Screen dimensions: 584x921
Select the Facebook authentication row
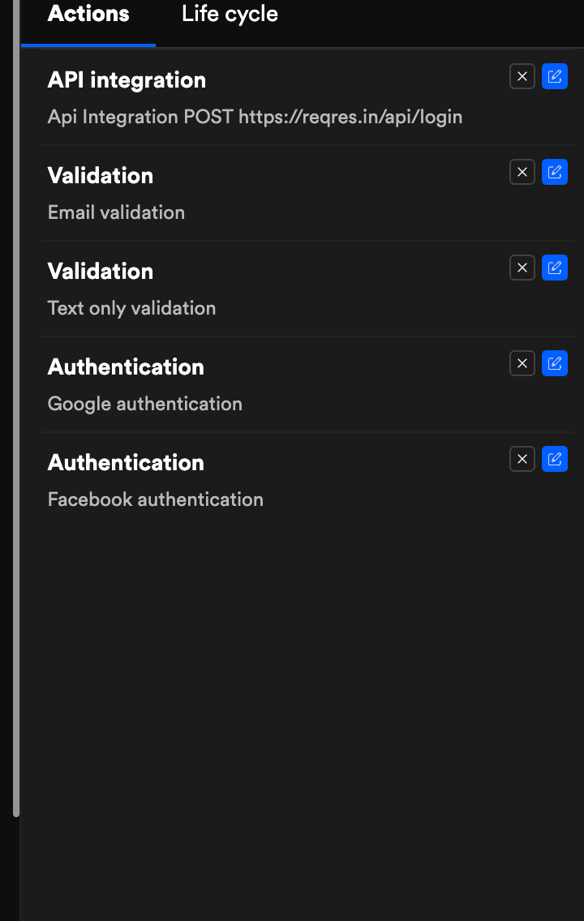point(307,481)
